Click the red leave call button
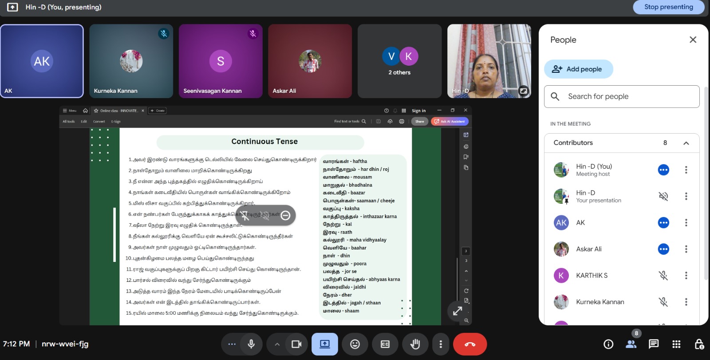Screen dimensions: 710x360 (469, 344)
